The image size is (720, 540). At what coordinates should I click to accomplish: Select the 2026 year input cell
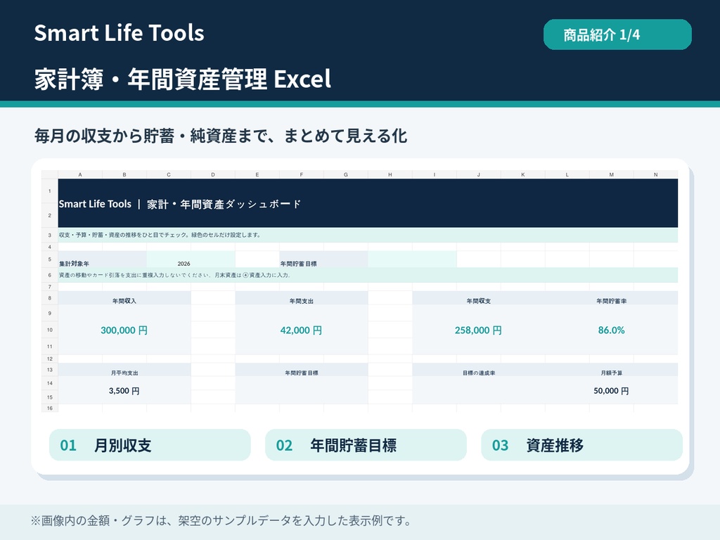191,259
